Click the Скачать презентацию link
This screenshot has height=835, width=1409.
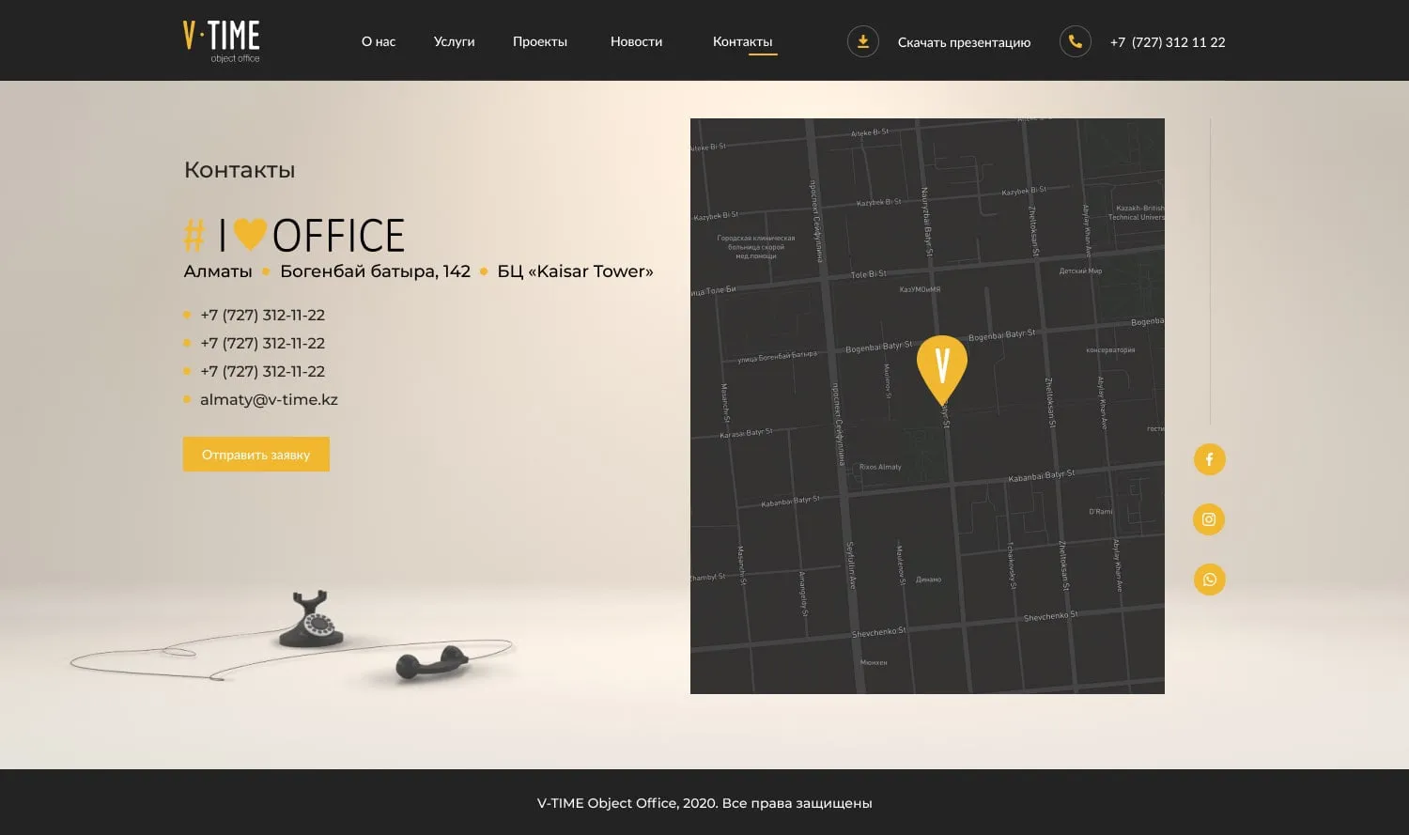(x=964, y=42)
